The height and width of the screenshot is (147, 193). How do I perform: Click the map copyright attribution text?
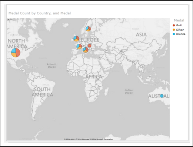coord(88,139)
